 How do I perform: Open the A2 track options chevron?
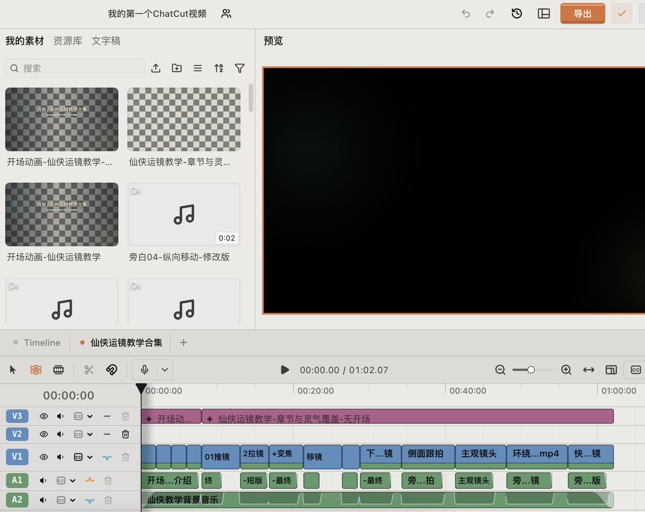pos(73,500)
